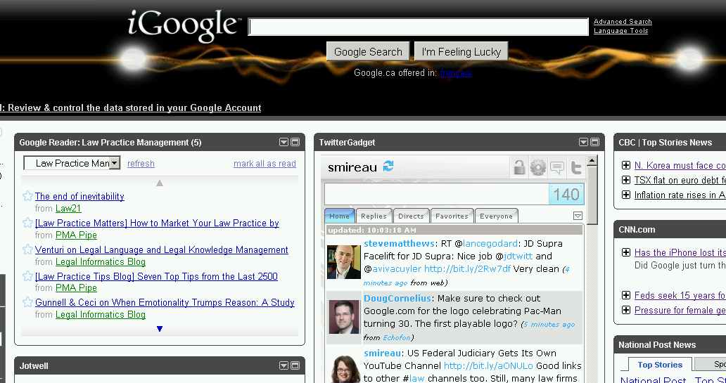Click the 'updated: 10:03:18 AM' status text
726x383 pixels.
pyautogui.click(x=372, y=230)
